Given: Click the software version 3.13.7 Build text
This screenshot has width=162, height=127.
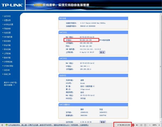Looking at the screenshot, I should click(x=93, y=23).
